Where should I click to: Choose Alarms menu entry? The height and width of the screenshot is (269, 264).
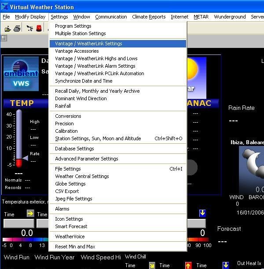tap(118, 209)
